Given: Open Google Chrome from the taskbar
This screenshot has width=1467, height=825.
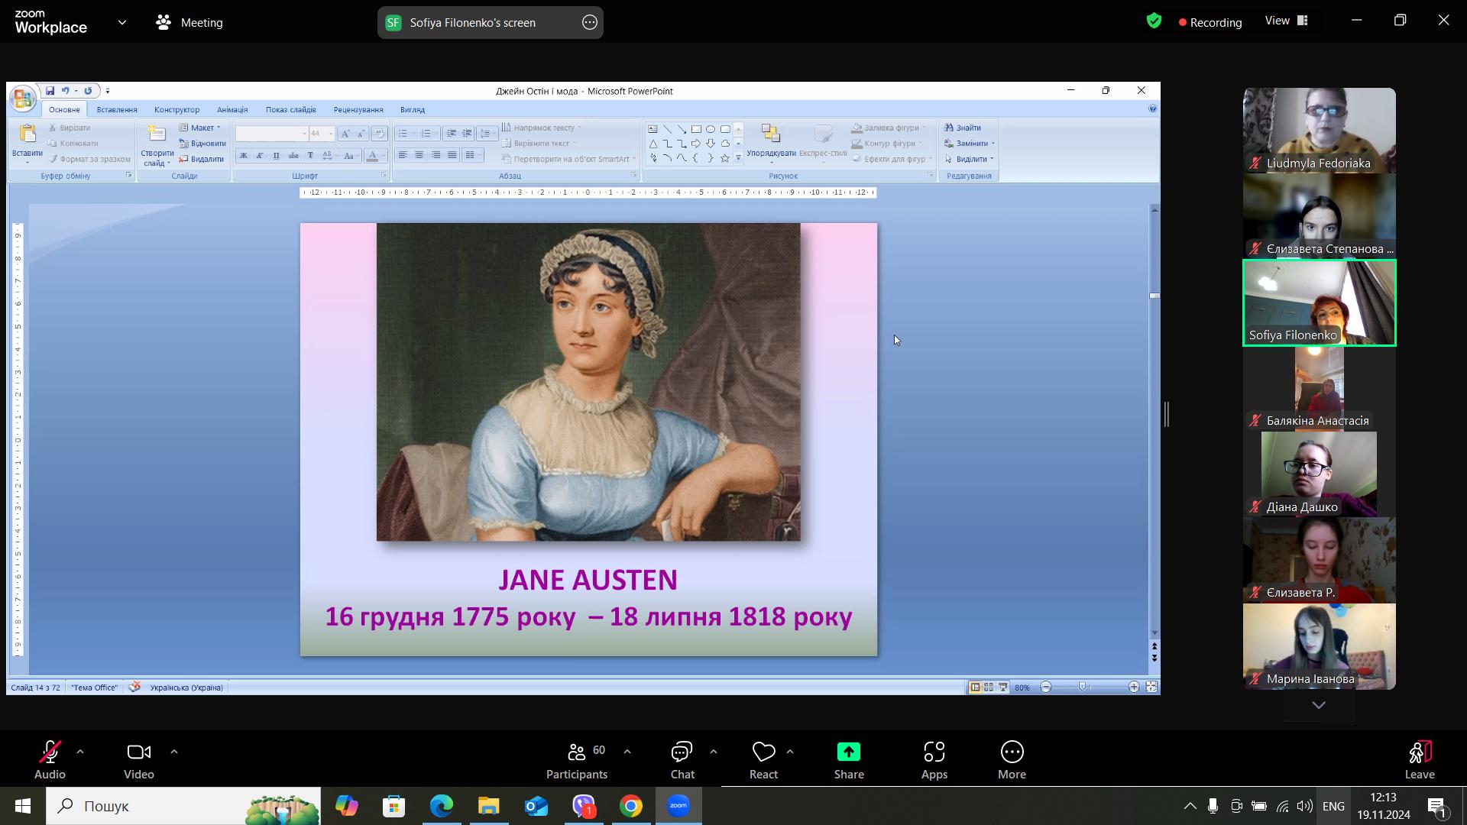Looking at the screenshot, I should (x=631, y=806).
